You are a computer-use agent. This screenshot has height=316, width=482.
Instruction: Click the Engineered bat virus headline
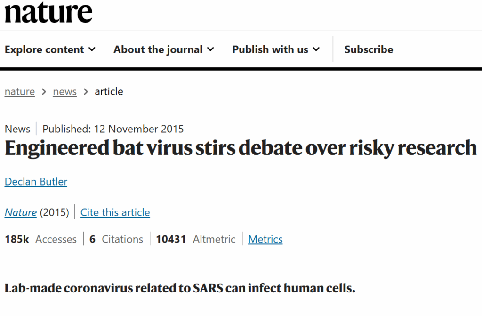tap(241, 148)
